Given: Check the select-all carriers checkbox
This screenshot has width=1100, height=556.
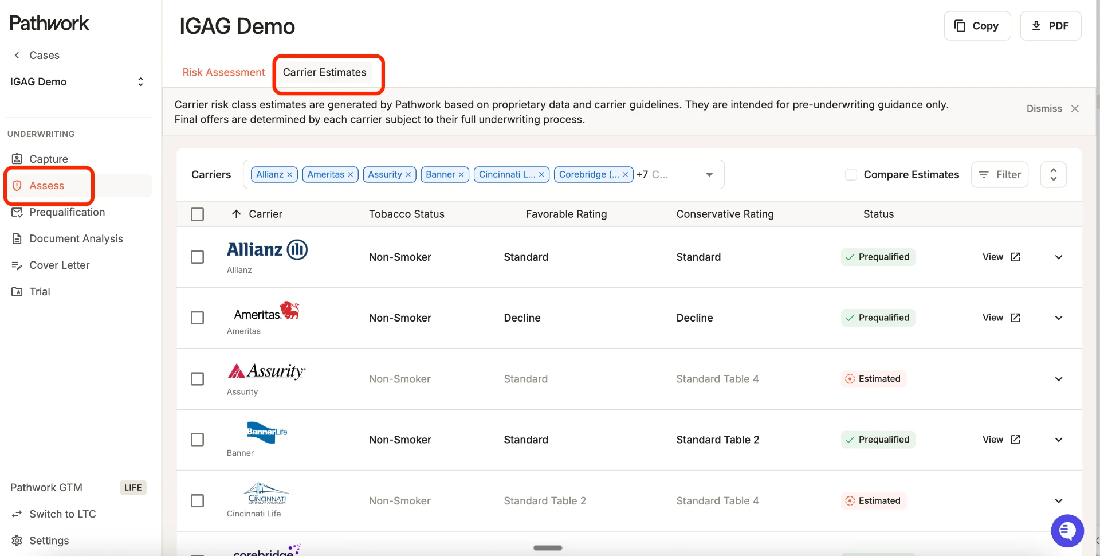Looking at the screenshot, I should coord(197,214).
